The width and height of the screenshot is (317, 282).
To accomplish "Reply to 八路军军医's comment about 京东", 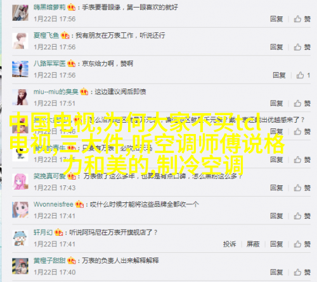I will (279, 75).
